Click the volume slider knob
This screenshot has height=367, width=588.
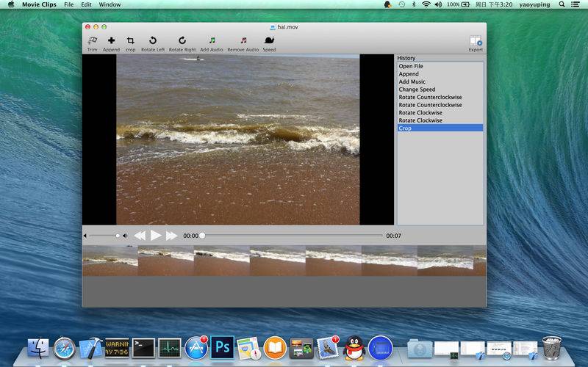[118, 236]
